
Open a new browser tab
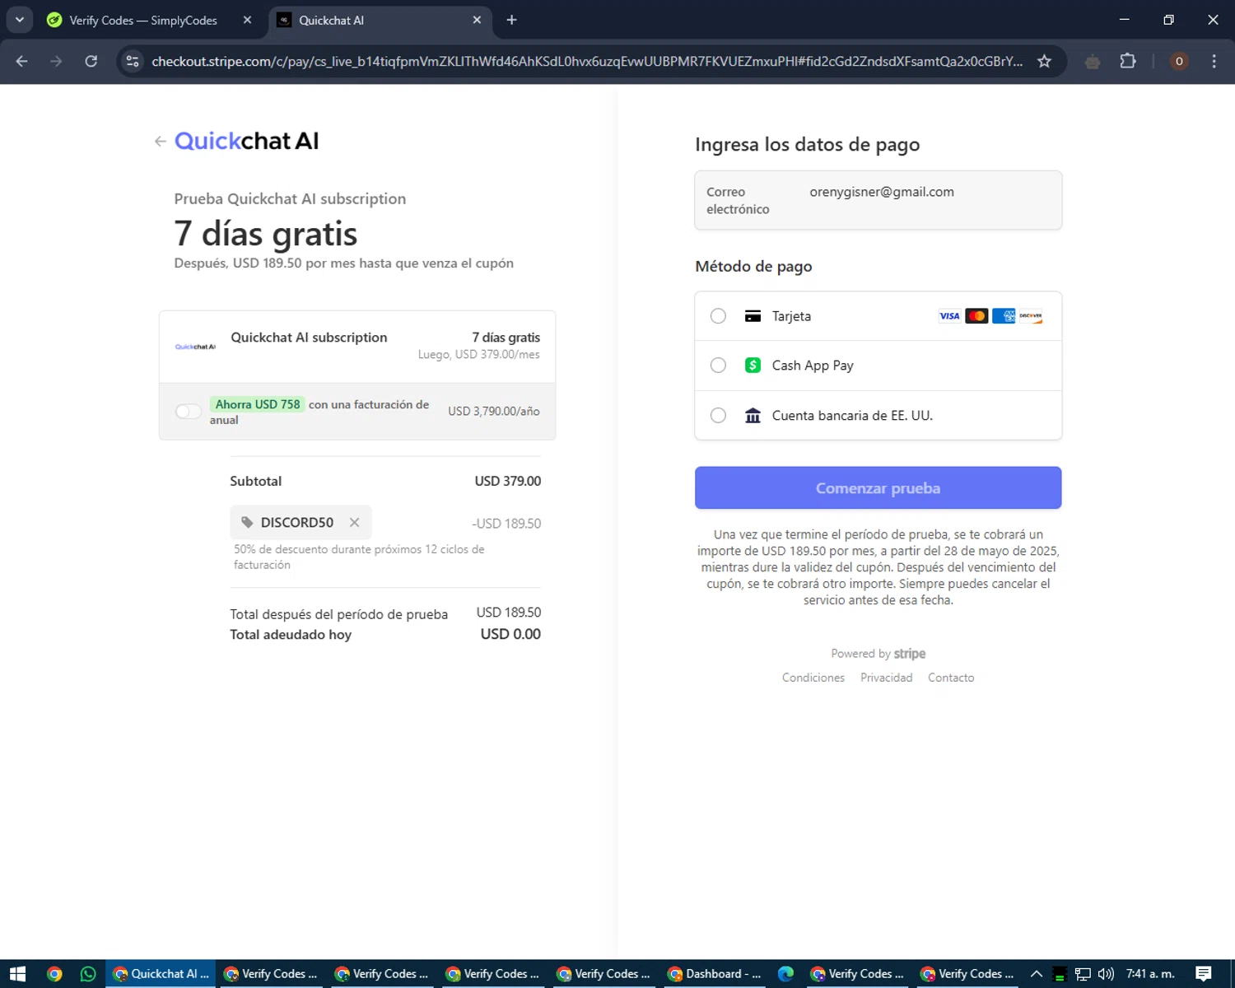511,21
